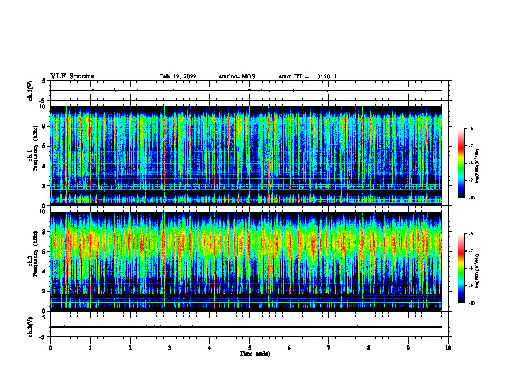Click time axis tick label '10'
Image resolution: width=505 pixels, height=390 pixels.
pyautogui.click(x=448, y=348)
